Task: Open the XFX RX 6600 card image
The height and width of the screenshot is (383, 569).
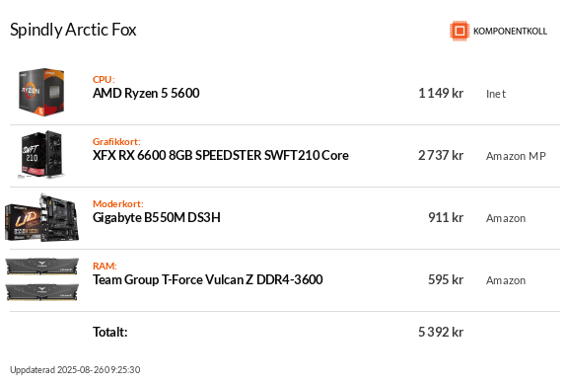Action: [41, 155]
